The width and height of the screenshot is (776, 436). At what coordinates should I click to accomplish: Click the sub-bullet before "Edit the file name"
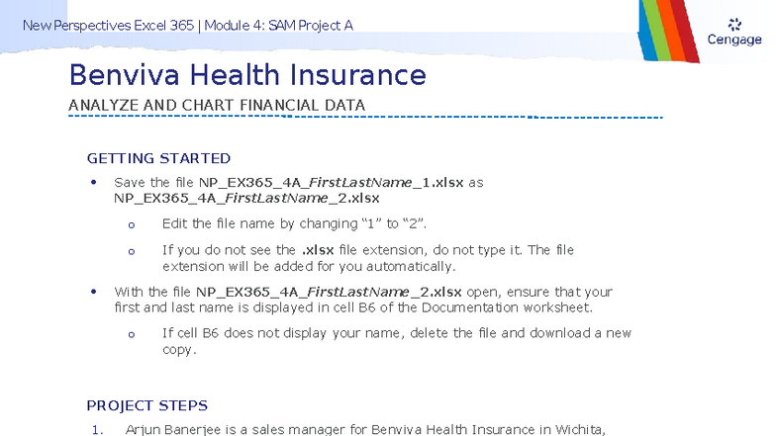point(131,224)
